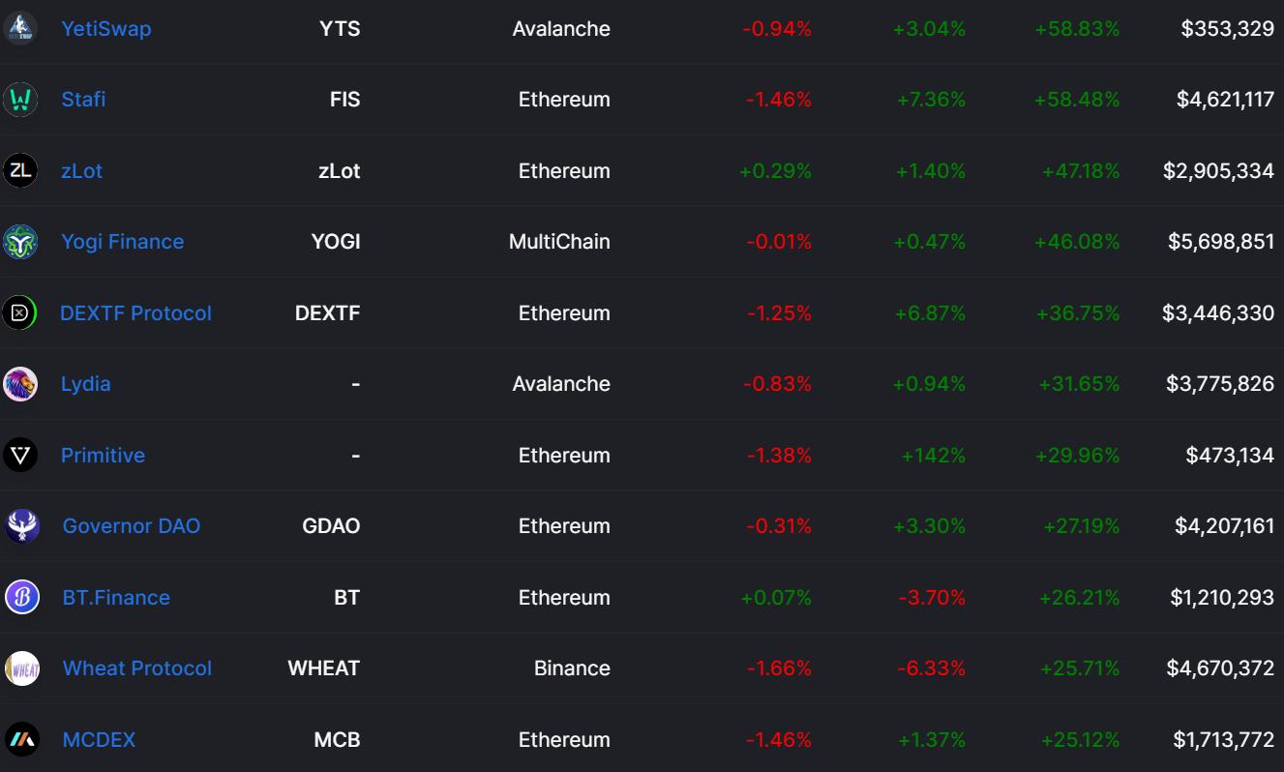Click the Lydia Avalanche chain cell
Viewport: 1284px width, 772px height.
click(x=561, y=384)
